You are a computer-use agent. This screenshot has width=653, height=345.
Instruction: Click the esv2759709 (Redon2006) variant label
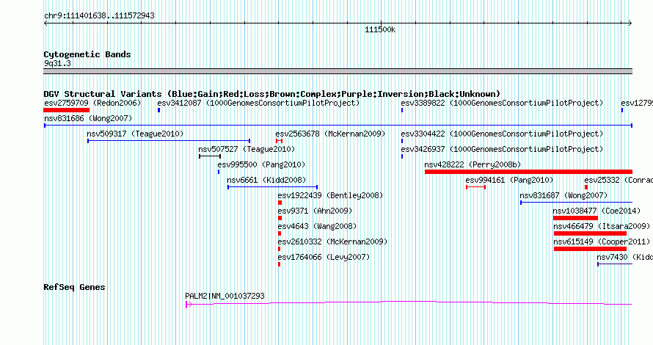click(x=93, y=103)
